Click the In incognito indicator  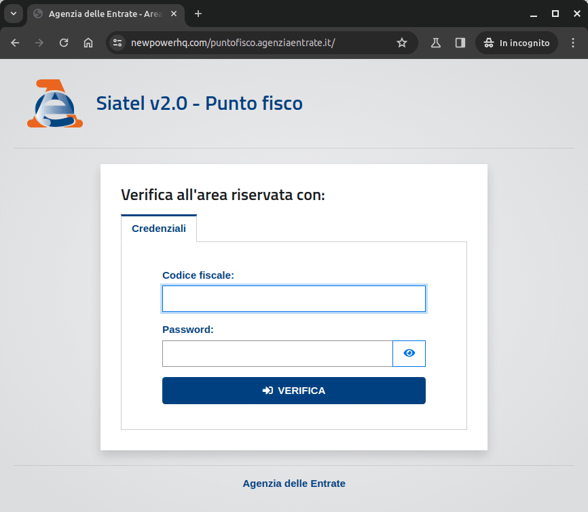517,43
